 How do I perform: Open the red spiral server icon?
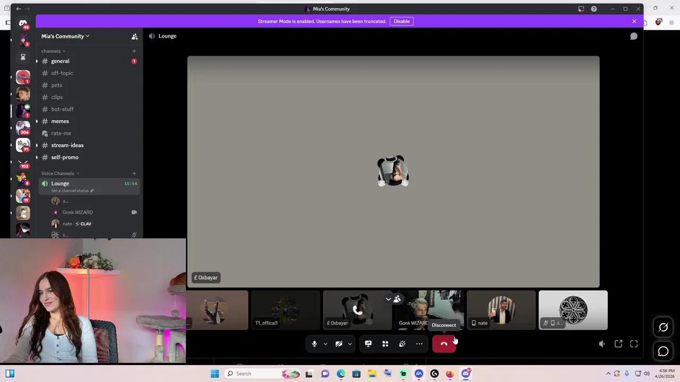[x=23, y=77]
